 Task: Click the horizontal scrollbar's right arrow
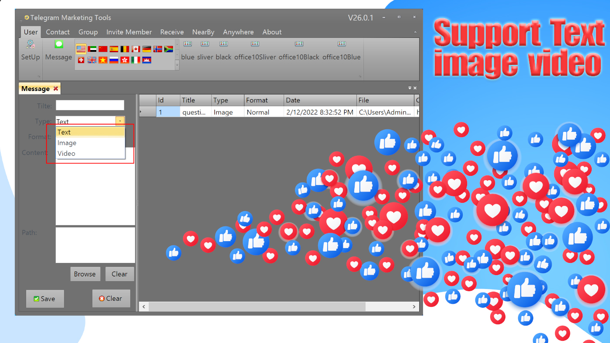(x=413, y=306)
